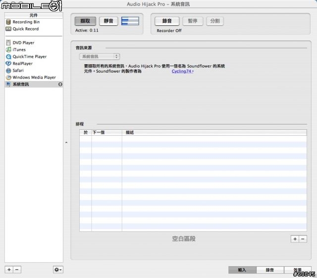Viewport: 317px width, 278px height.
Task: Click the Safari compass icon
Action: (x=8, y=70)
